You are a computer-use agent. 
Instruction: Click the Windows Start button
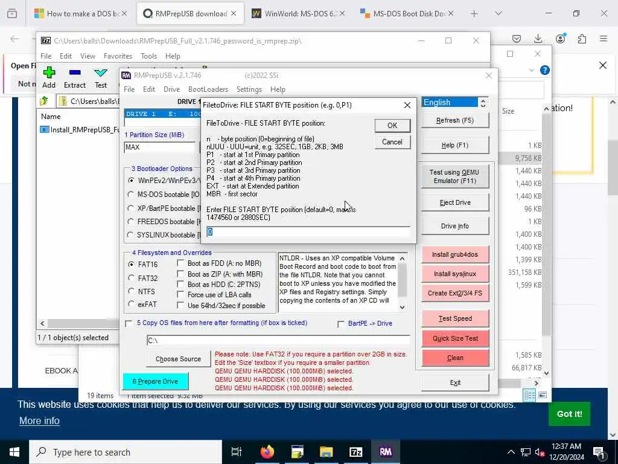pos(14,452)
